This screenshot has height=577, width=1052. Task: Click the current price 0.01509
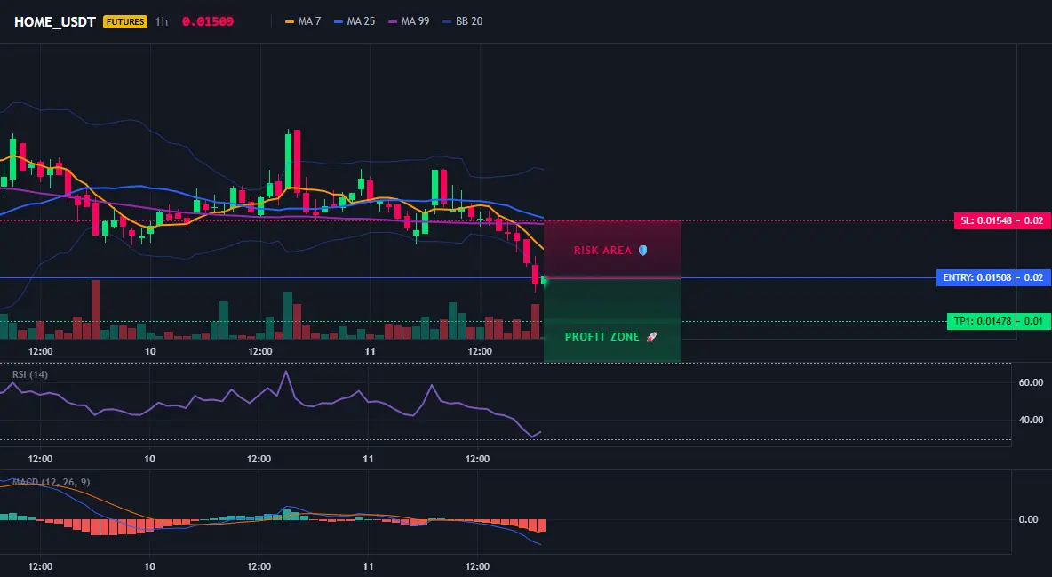click(x=208, y=21)
